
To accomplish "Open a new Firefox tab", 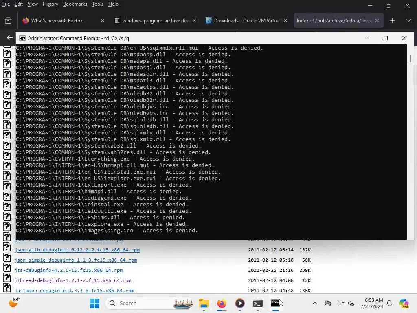I will (x=392, y=20).
